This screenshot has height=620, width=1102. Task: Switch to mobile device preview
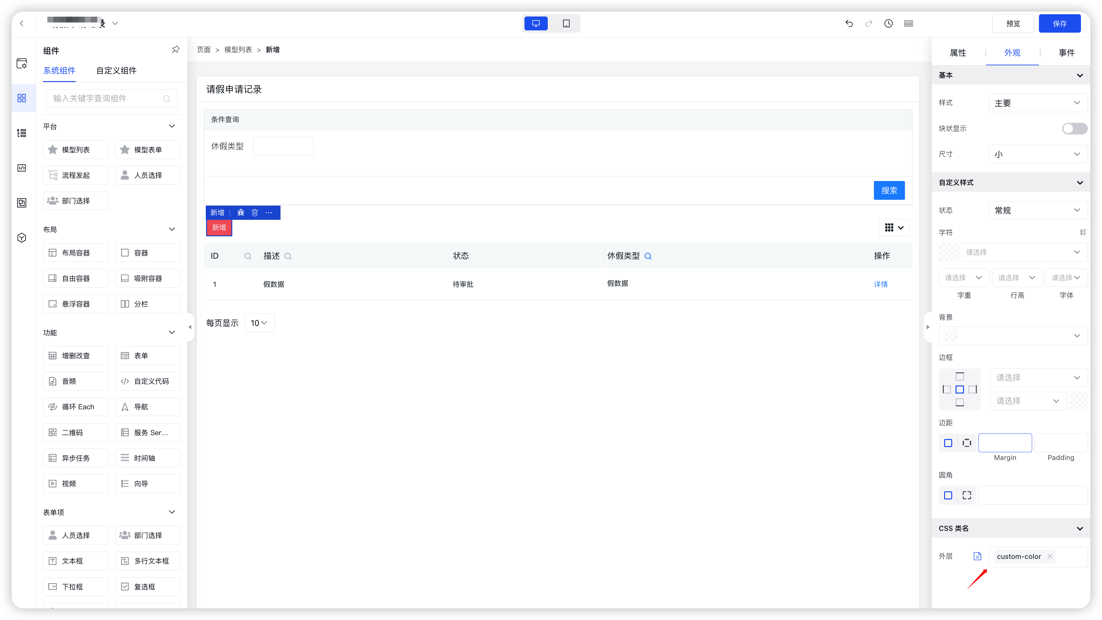[566, 24]
